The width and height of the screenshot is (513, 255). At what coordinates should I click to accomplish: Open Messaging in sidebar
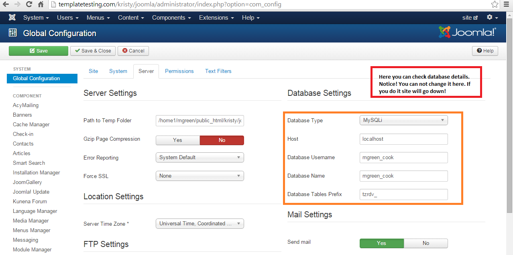pos(26,240)
